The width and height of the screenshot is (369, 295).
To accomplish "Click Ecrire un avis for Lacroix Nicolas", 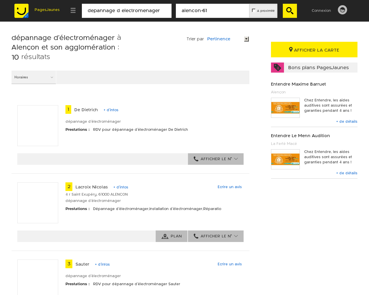I will (230, 187).
